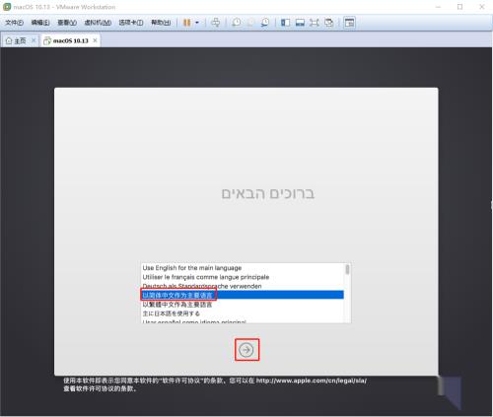The height and width of the screenshot is (417, 493).
Task: Send Ctrl+Alt+Del to the VM
Action: click(x=216, y=23)
